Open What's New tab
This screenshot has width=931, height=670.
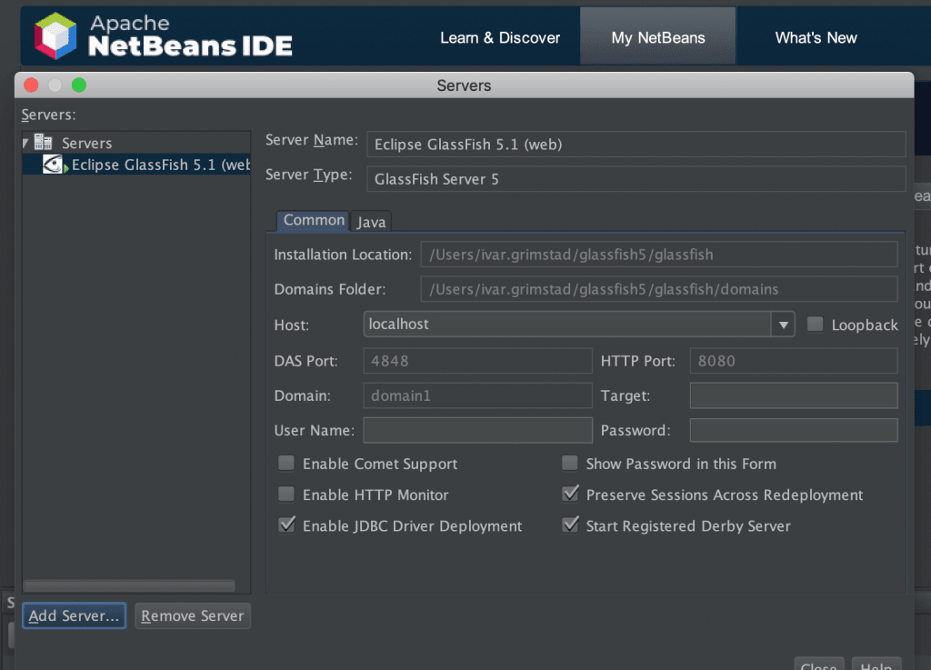click(816, 37)
